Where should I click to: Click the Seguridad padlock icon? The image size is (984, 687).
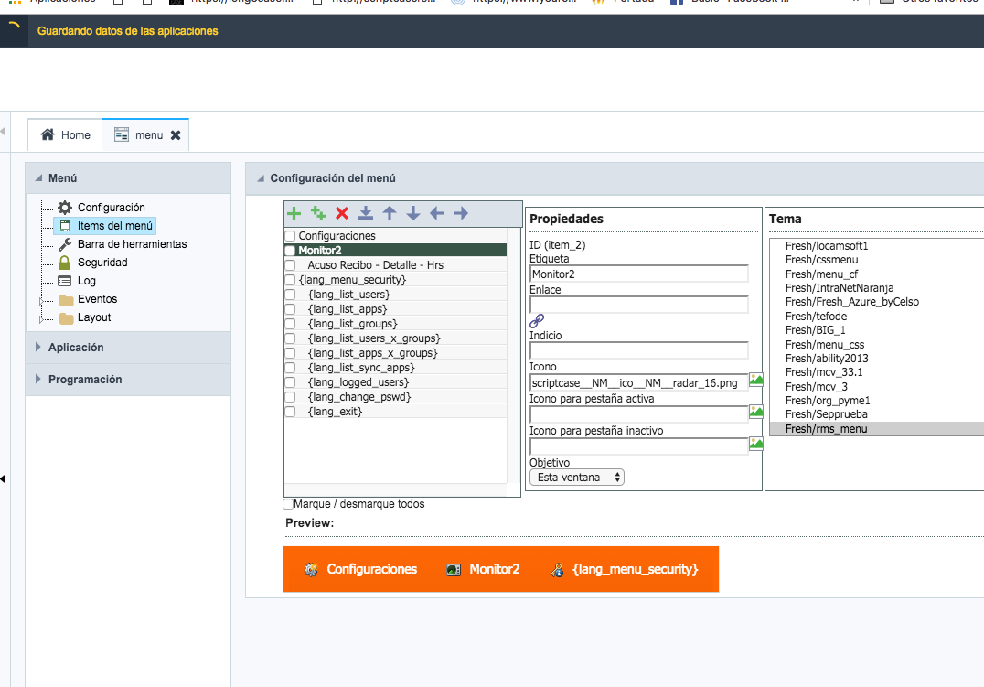pos(65,263)
